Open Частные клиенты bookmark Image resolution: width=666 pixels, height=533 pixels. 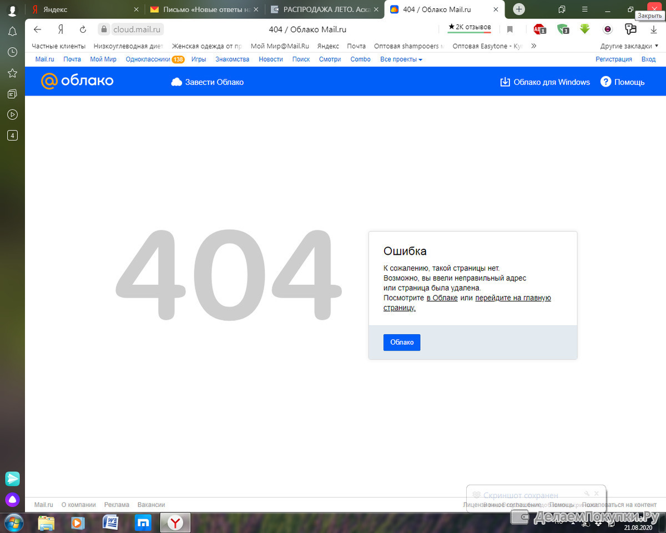[59, 46]
